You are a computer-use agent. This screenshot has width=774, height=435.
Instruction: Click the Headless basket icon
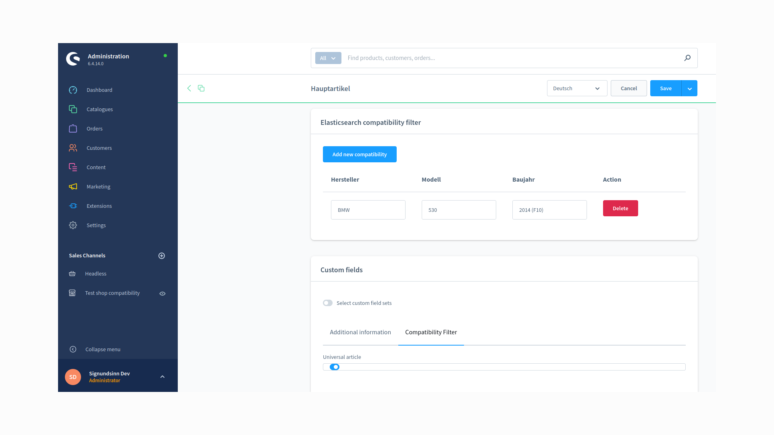[x=72, y=273]
